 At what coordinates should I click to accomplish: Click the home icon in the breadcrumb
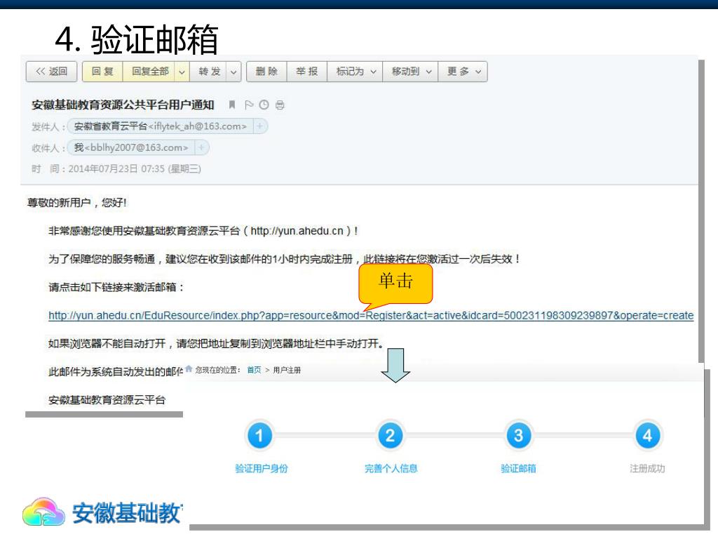pyautogui.click(x=189, y=370)
